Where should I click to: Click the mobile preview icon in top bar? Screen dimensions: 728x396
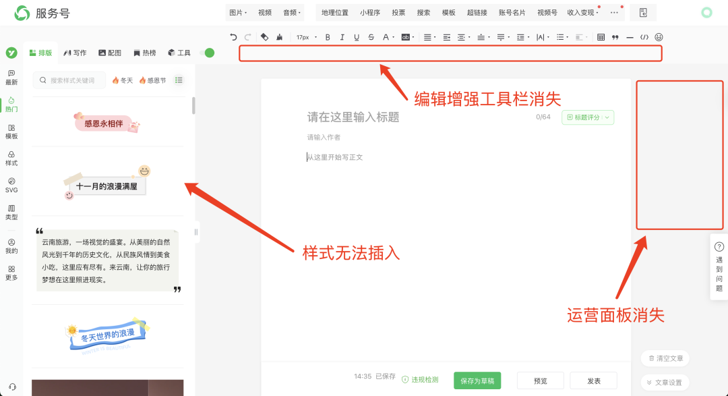point(643,13)
